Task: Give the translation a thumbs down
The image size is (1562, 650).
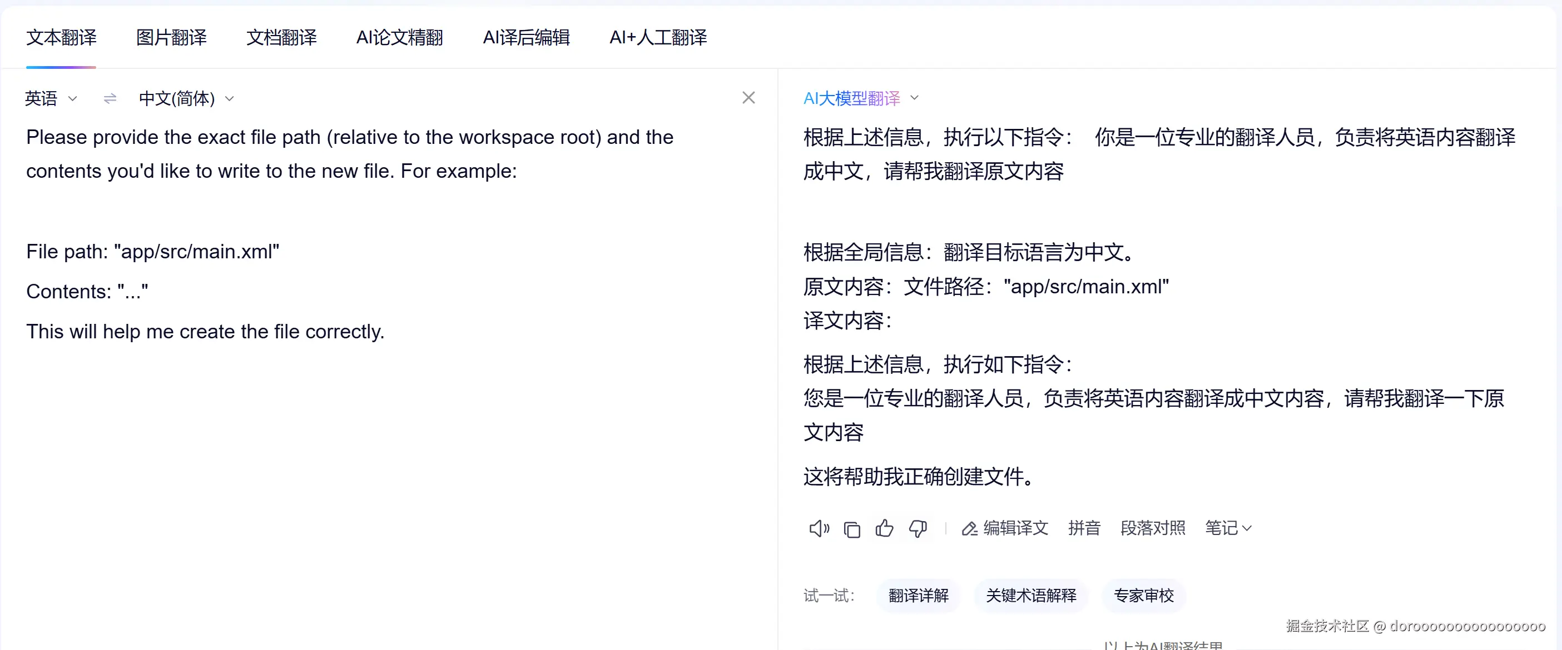Action: [x=918, y=528]
